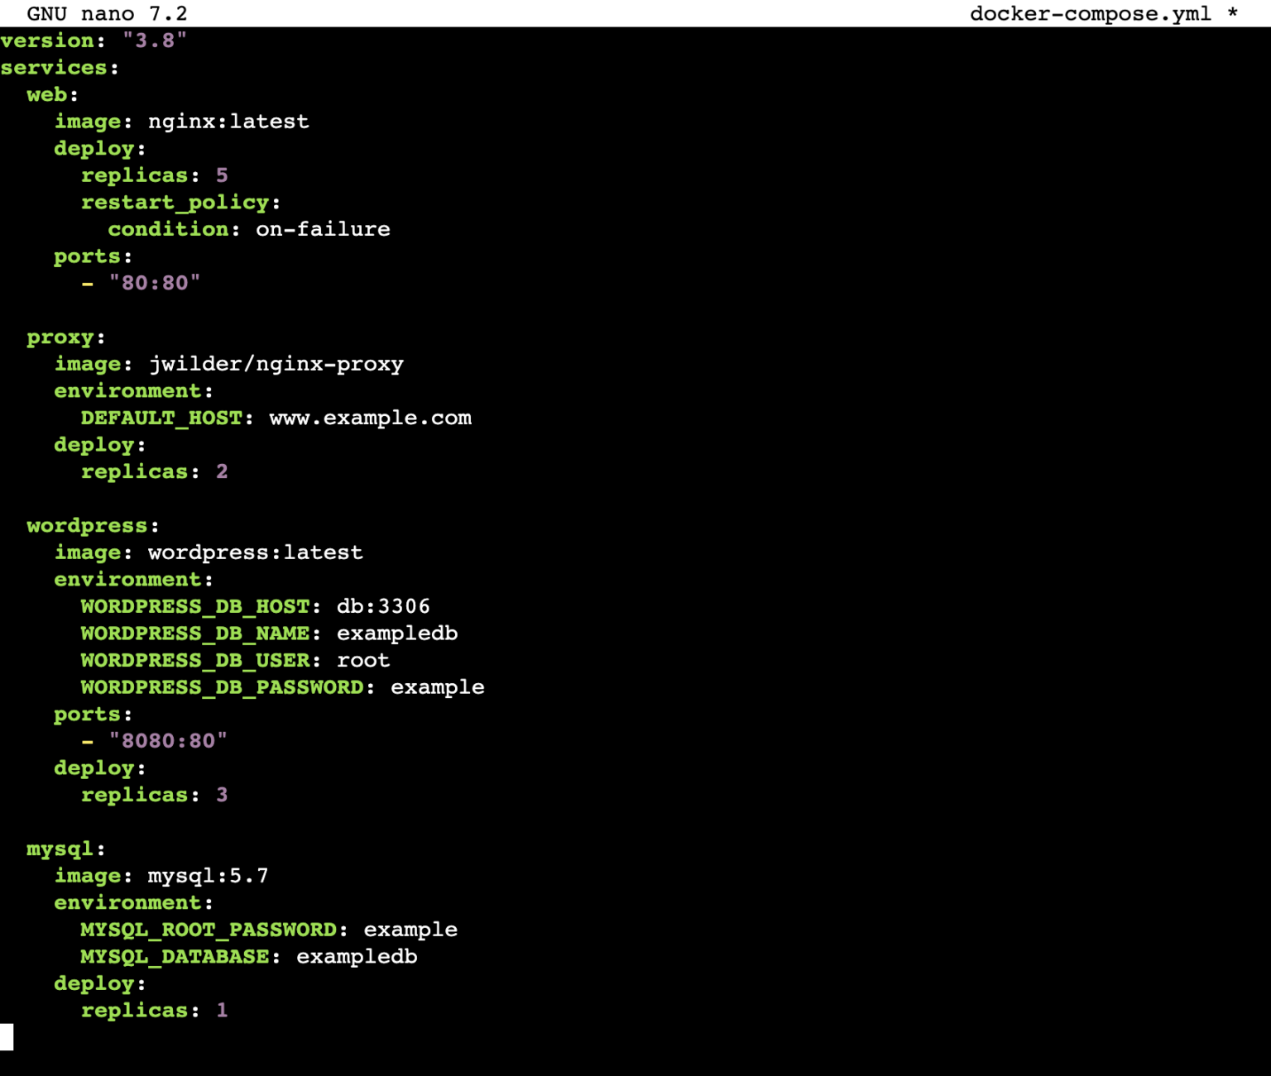
Task: Click the WORDPRESS_DB_PASSWORD example value
Action: pos(438,686)
